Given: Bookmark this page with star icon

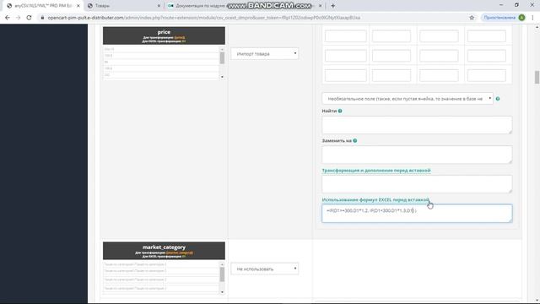Looking at the screenshot, I should (x=472, y=18).
